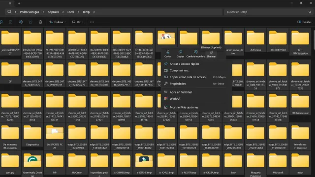The height and width of the screenshot is (177, 315).
Task: Click the vertical scrollbar thumb
Action: [314, 39]
